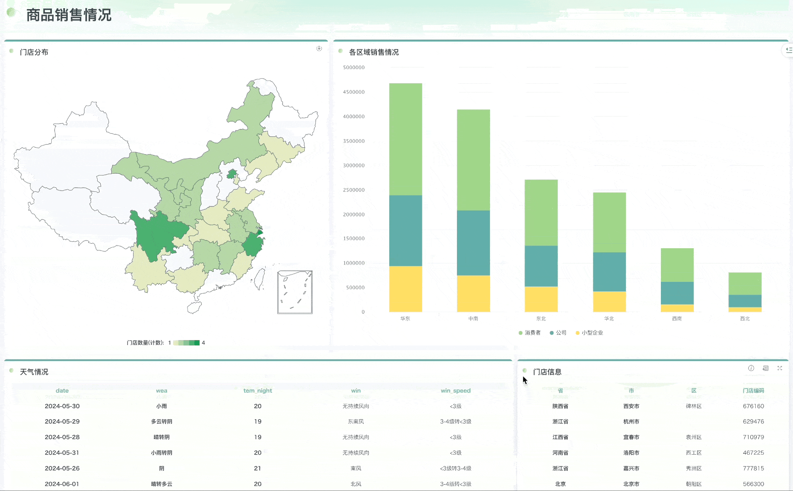This screenshot has width=793, height=491.
Task: Click the 门店数量 color gradient legend bar
Action: point(186,343)
